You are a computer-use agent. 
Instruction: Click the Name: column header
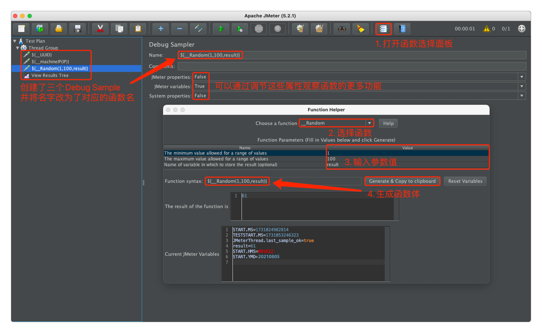tap(245, 148)
